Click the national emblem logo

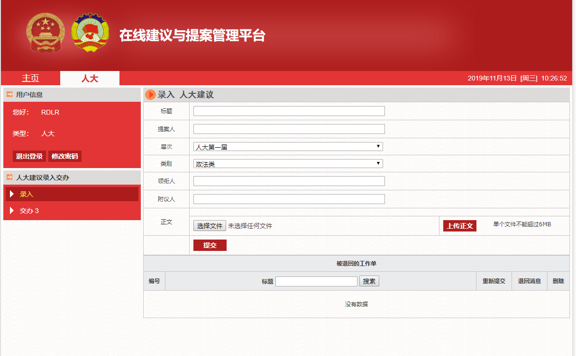click(x=45, y=32)
